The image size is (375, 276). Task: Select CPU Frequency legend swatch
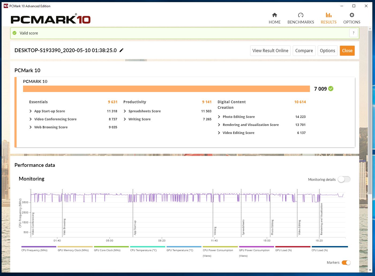point(39,247)
